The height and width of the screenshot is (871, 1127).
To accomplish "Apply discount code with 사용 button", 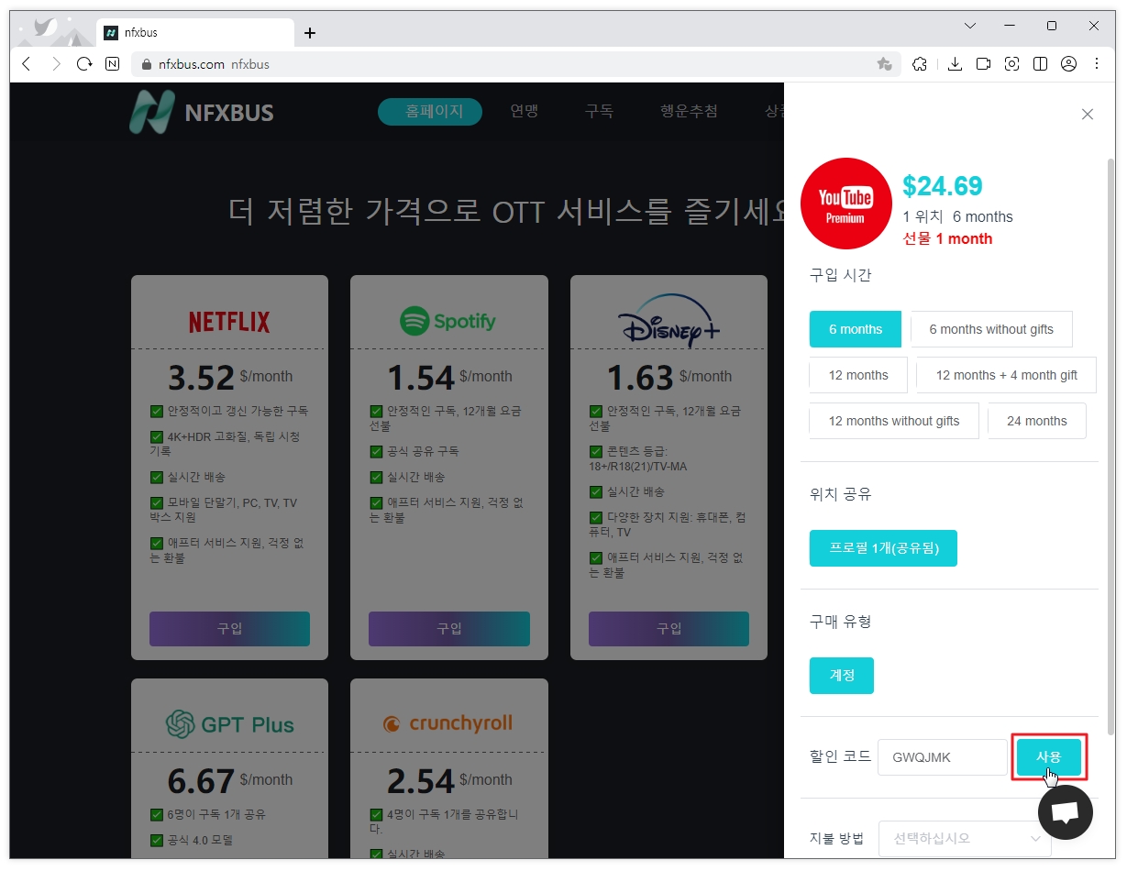I will tap(1048, 757).
